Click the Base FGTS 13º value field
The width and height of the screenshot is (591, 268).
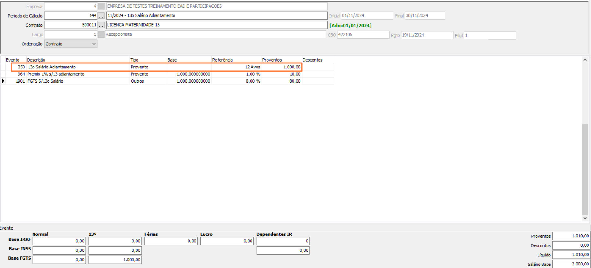coord(115,260)
